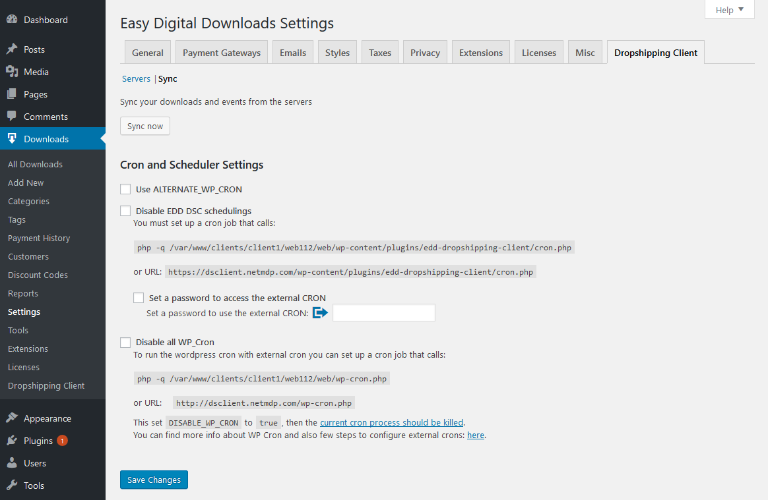Click Settings in Downloads submenu
The height and width of the screenshot is (500, 768).
click(24, 312)
